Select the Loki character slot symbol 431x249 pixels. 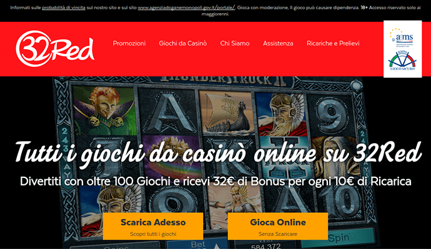tap(106, 110)
